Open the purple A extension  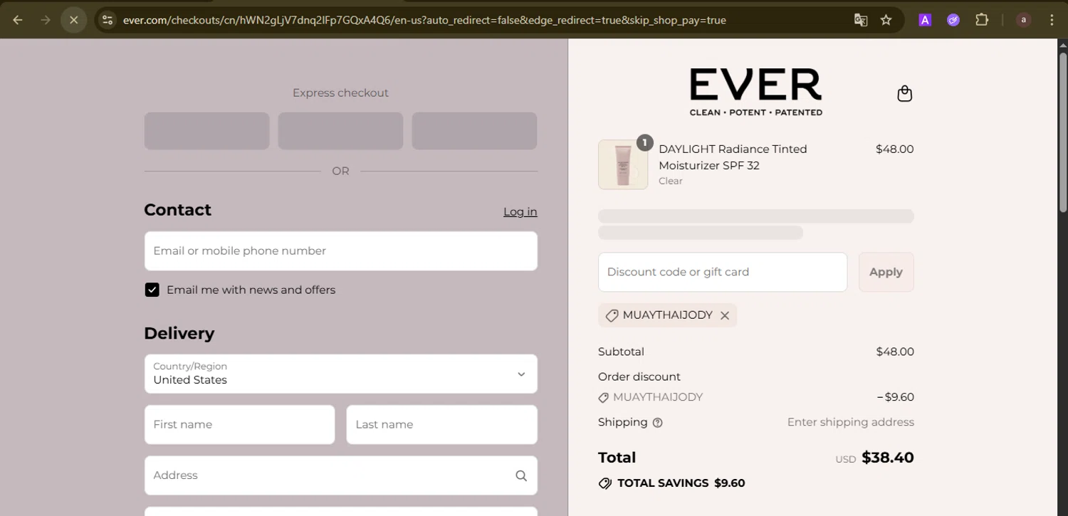[x=925, y=20]
